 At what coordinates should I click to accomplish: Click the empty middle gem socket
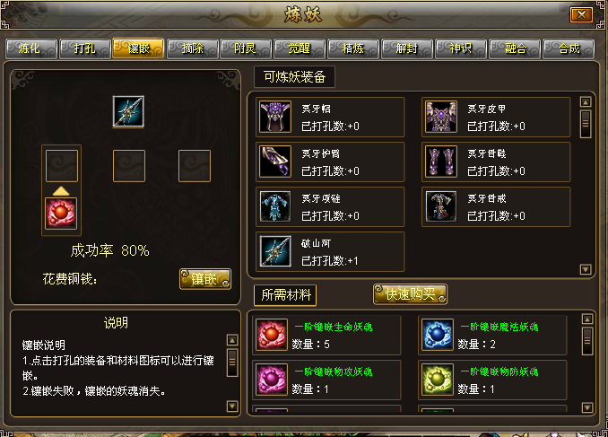(x=129, y=166)
